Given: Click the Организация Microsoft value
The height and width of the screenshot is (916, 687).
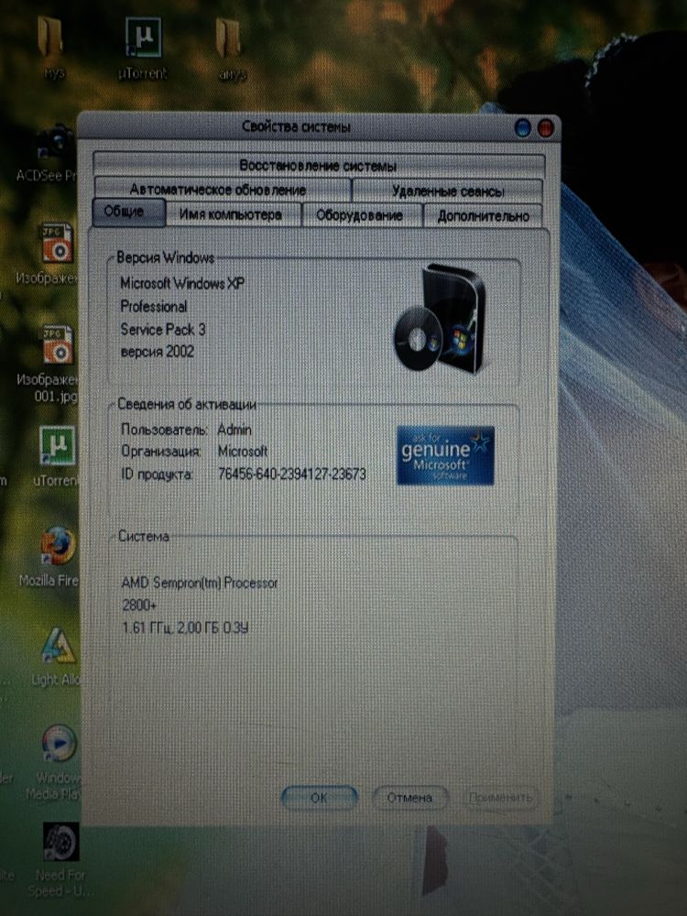Looking at the screenshot, I should [243, 452].
